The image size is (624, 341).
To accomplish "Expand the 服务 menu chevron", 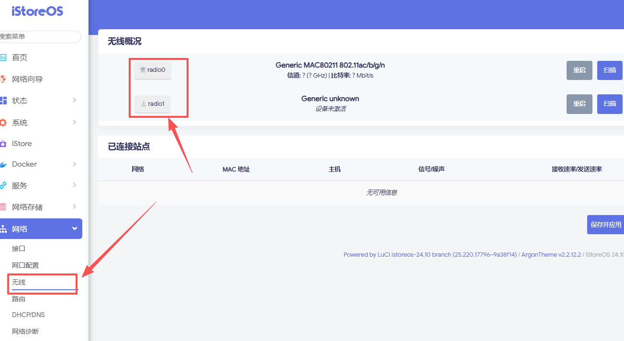I will pyautogui.click(x=75, y=185).
